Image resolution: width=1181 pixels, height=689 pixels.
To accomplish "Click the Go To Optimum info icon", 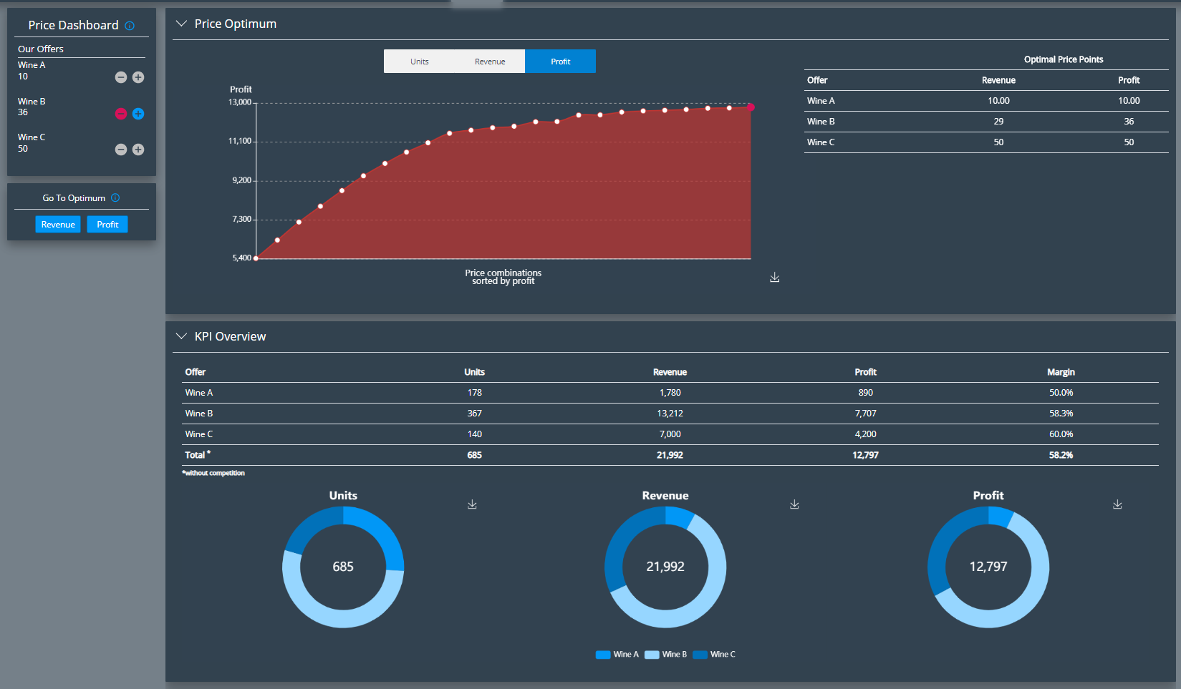I will [115, 198].
